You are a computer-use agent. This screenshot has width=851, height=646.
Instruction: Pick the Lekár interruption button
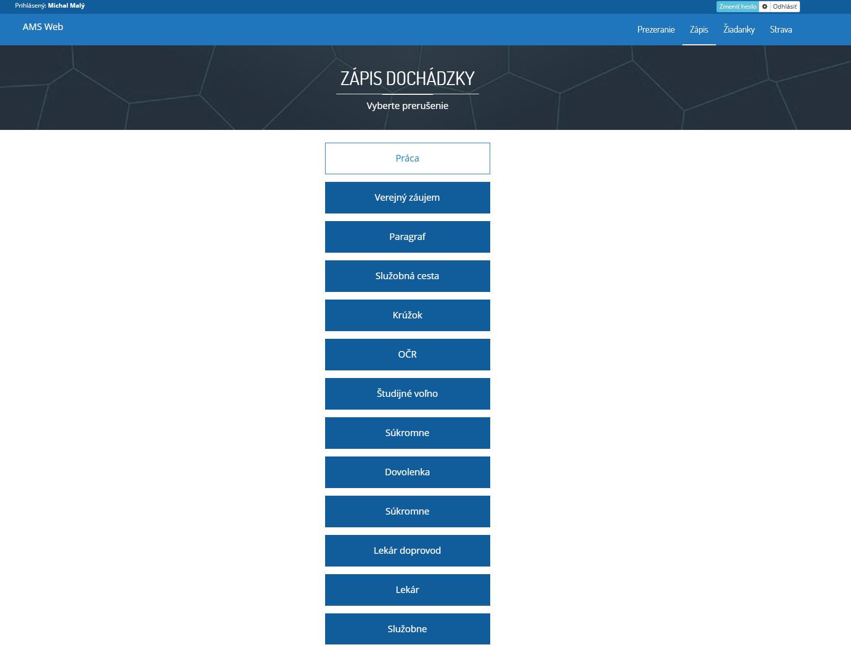tap(407, 589)
